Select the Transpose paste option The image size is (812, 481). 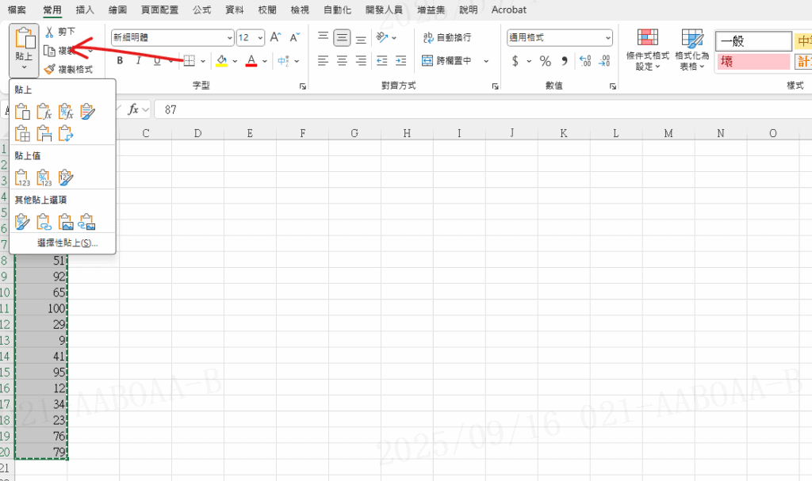(x=67, y=134)
